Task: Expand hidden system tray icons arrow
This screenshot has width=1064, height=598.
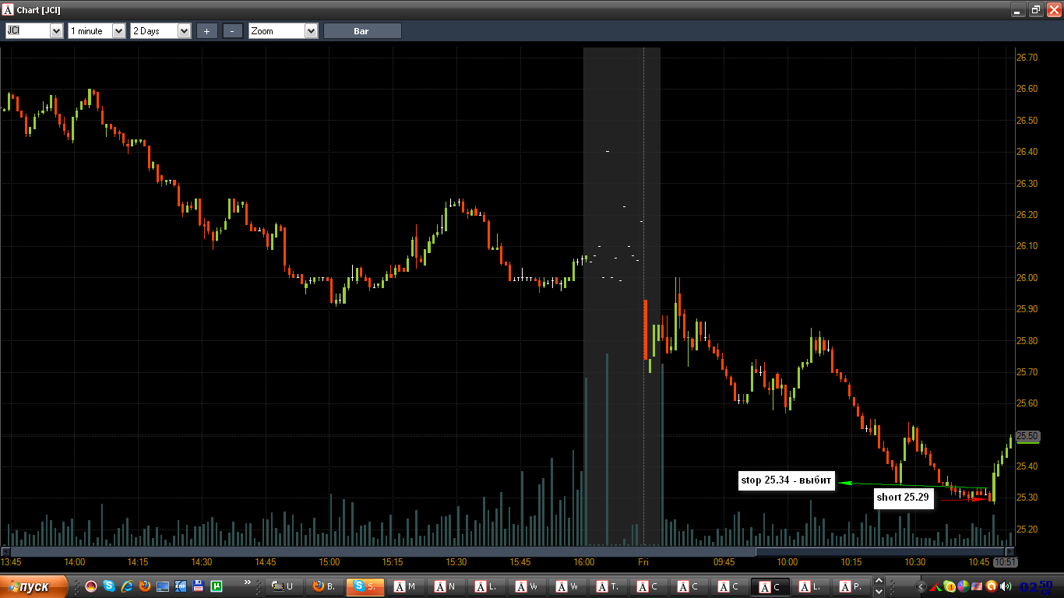Action: click(x=920, y=586)
